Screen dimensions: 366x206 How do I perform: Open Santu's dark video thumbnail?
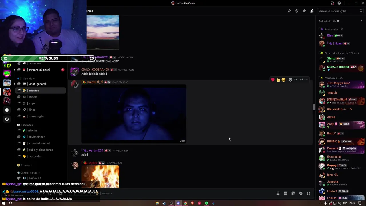[134, 114]
